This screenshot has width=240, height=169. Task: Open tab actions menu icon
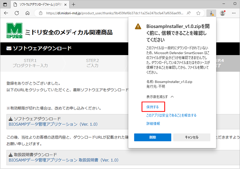[x=5, y=4]
